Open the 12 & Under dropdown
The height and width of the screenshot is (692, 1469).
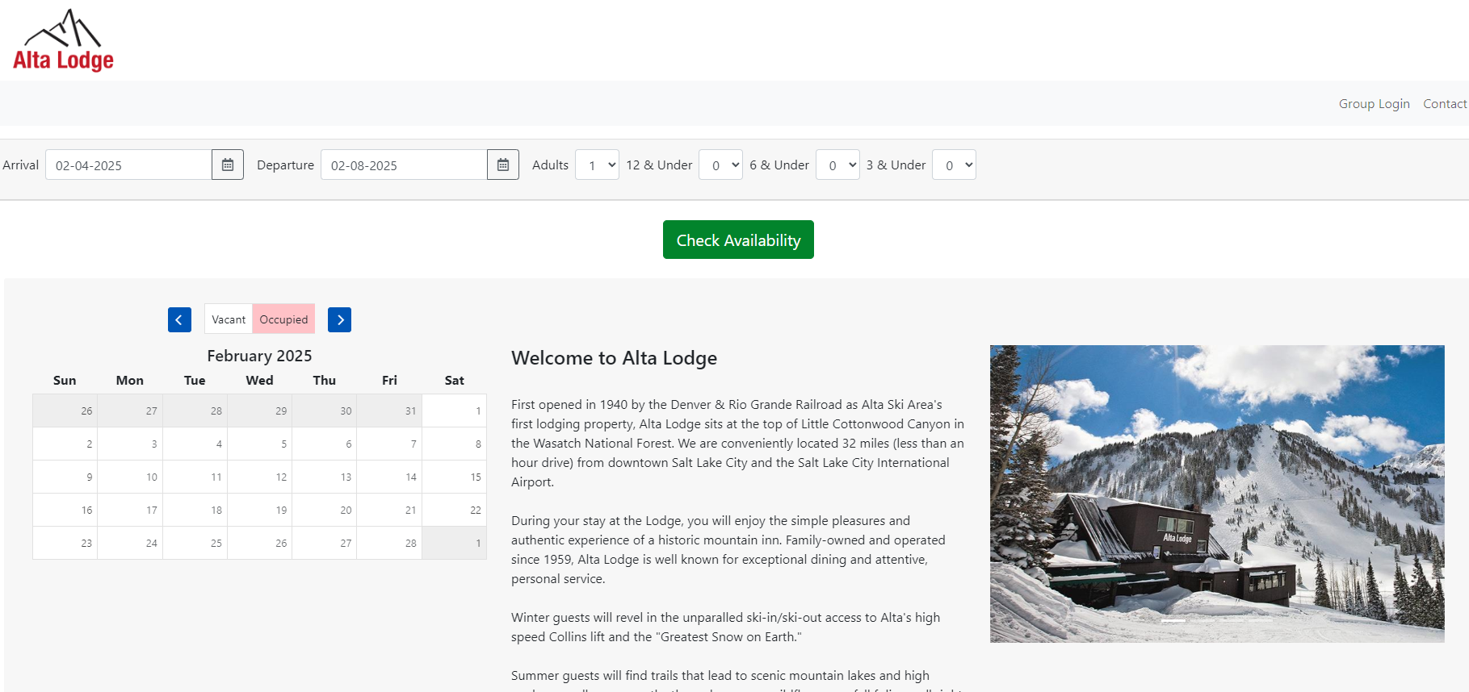(x=720, y=165)
